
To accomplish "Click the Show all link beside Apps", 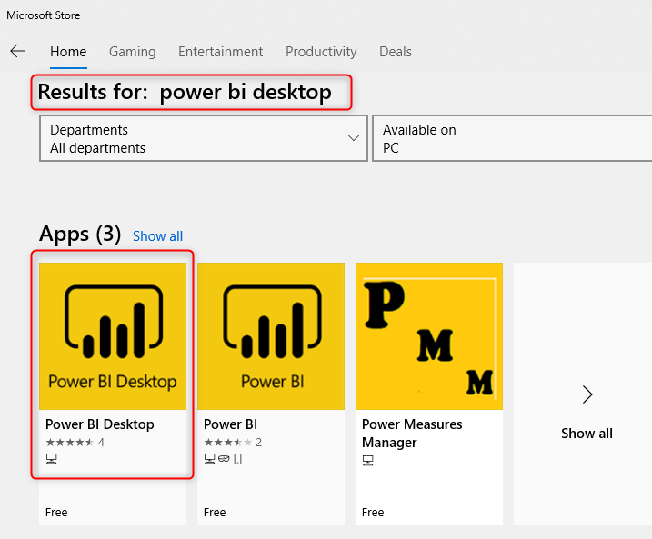I will coord(157,236).
